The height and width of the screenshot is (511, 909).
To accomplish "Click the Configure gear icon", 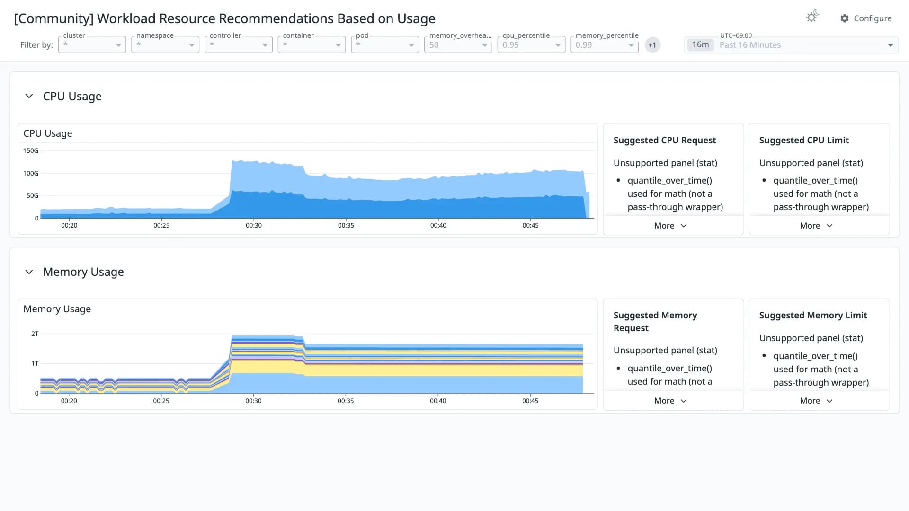I will click(845, 18).
